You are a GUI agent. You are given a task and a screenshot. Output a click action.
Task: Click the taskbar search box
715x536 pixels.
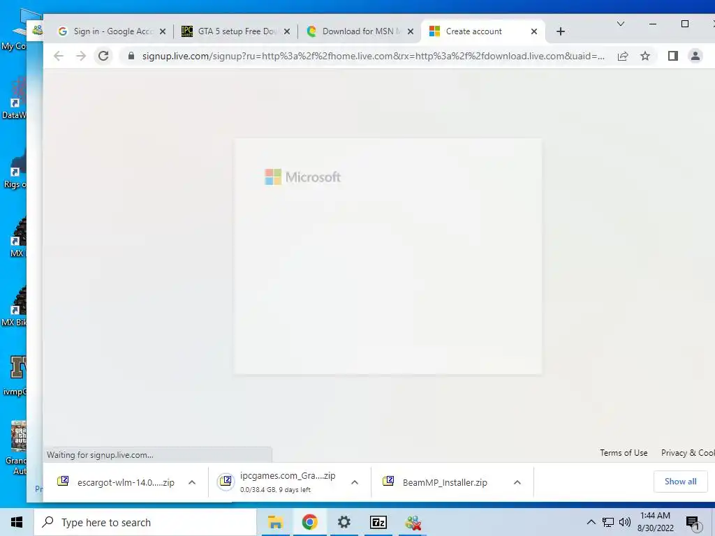click(x=145, y=522)
